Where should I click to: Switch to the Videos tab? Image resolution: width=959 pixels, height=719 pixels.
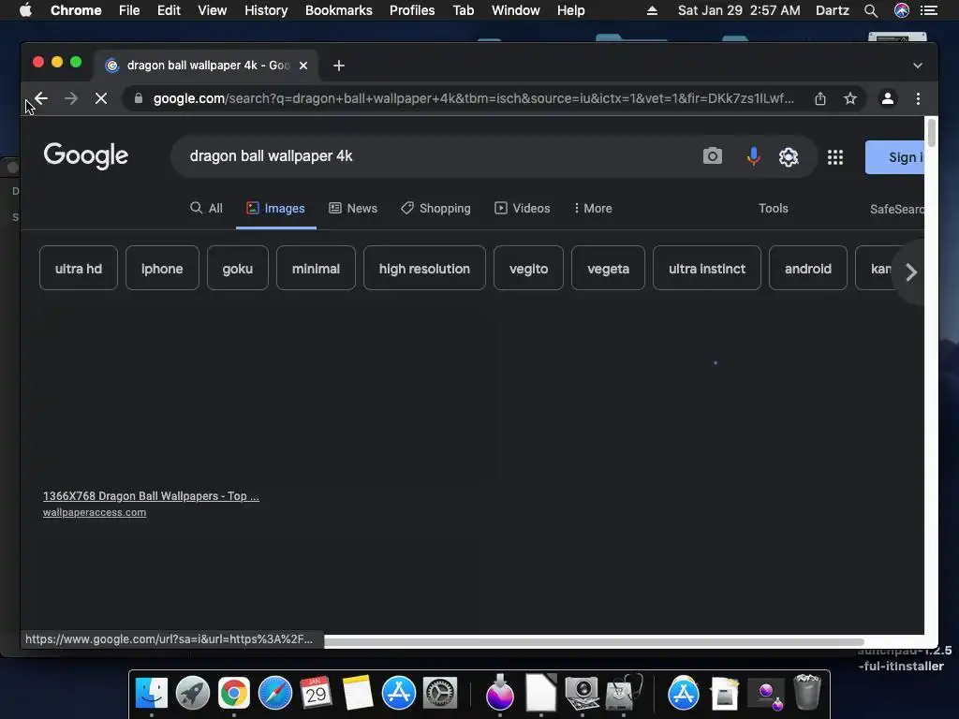tap(522, 208)
